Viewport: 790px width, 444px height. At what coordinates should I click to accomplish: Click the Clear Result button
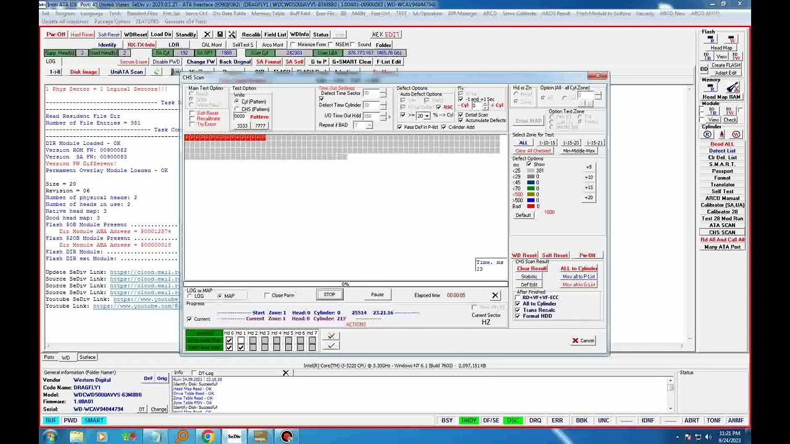point(531,269)
